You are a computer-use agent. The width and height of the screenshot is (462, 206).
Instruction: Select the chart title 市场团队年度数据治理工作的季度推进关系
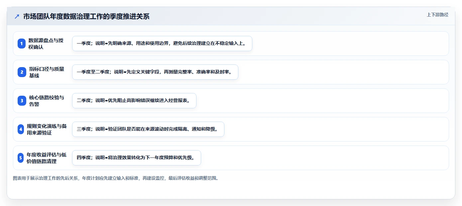(x=86, y=17)
